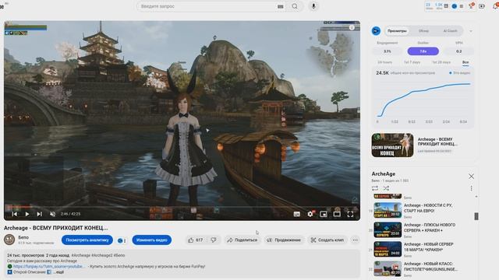This screenshot has height=280, width=499.
Task: Open the on-screen keyboard icon in search
Action: tap(281, 6)
